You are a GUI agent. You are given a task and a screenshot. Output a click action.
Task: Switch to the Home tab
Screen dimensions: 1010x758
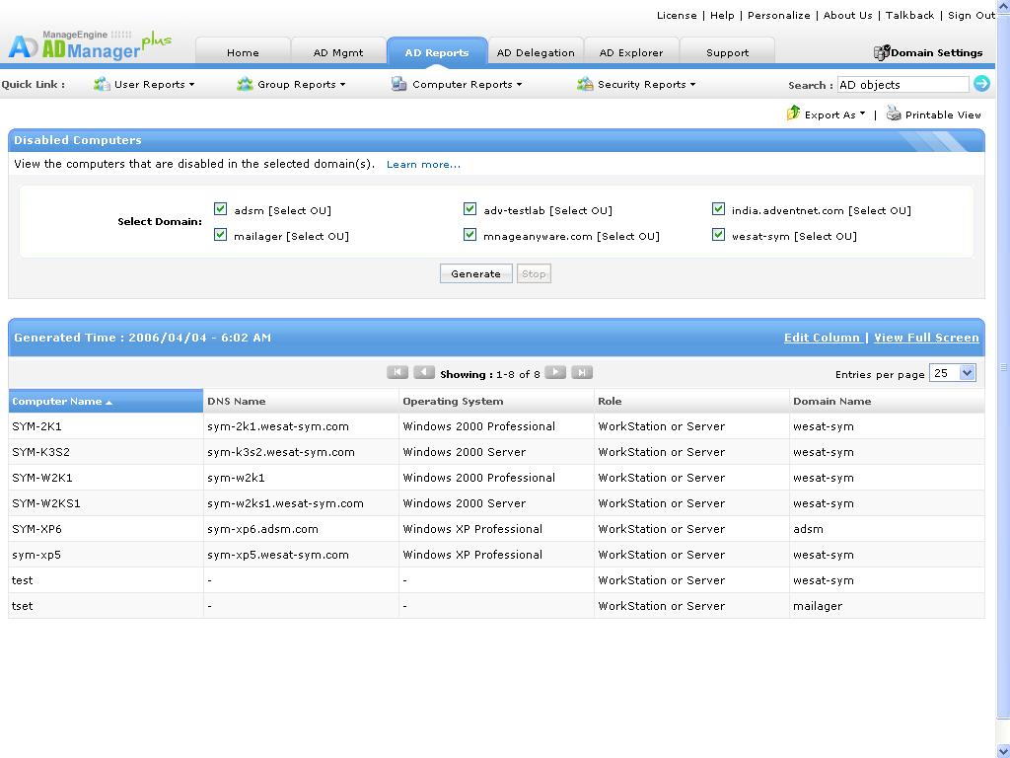click(x=243, y=52)
